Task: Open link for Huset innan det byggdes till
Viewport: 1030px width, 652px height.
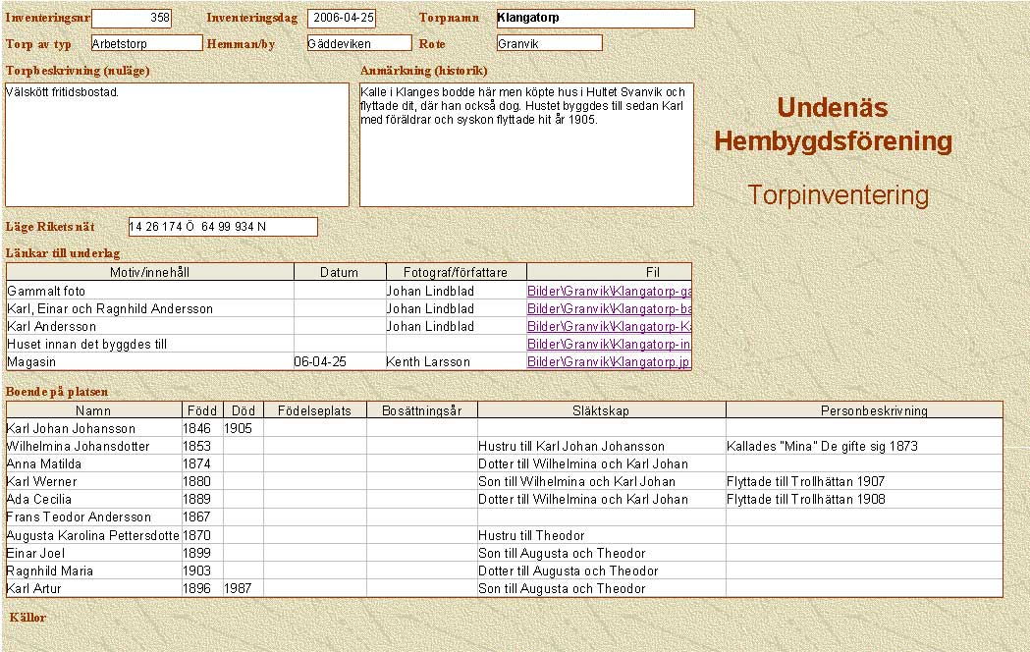Action: [609, 345]
